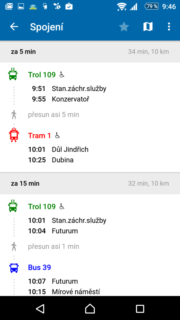
Task: Open the map view icon
Action: (148, 27)
